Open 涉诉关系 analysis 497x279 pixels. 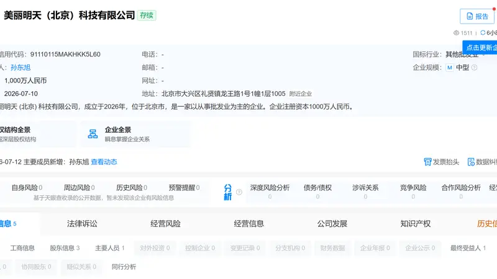click(x=365, y=192)
